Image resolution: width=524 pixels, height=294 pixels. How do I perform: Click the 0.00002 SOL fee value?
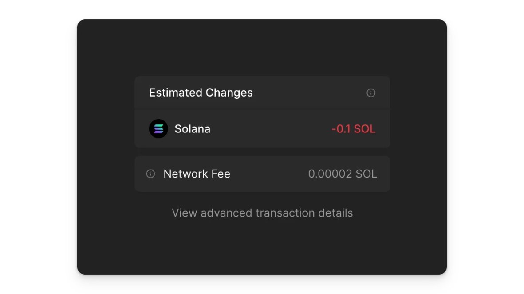[x=343, y=174]
